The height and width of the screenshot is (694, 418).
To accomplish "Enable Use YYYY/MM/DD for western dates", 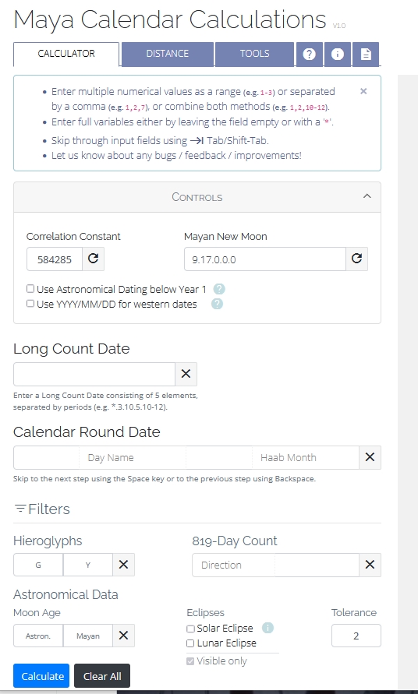I will [30, 304].
